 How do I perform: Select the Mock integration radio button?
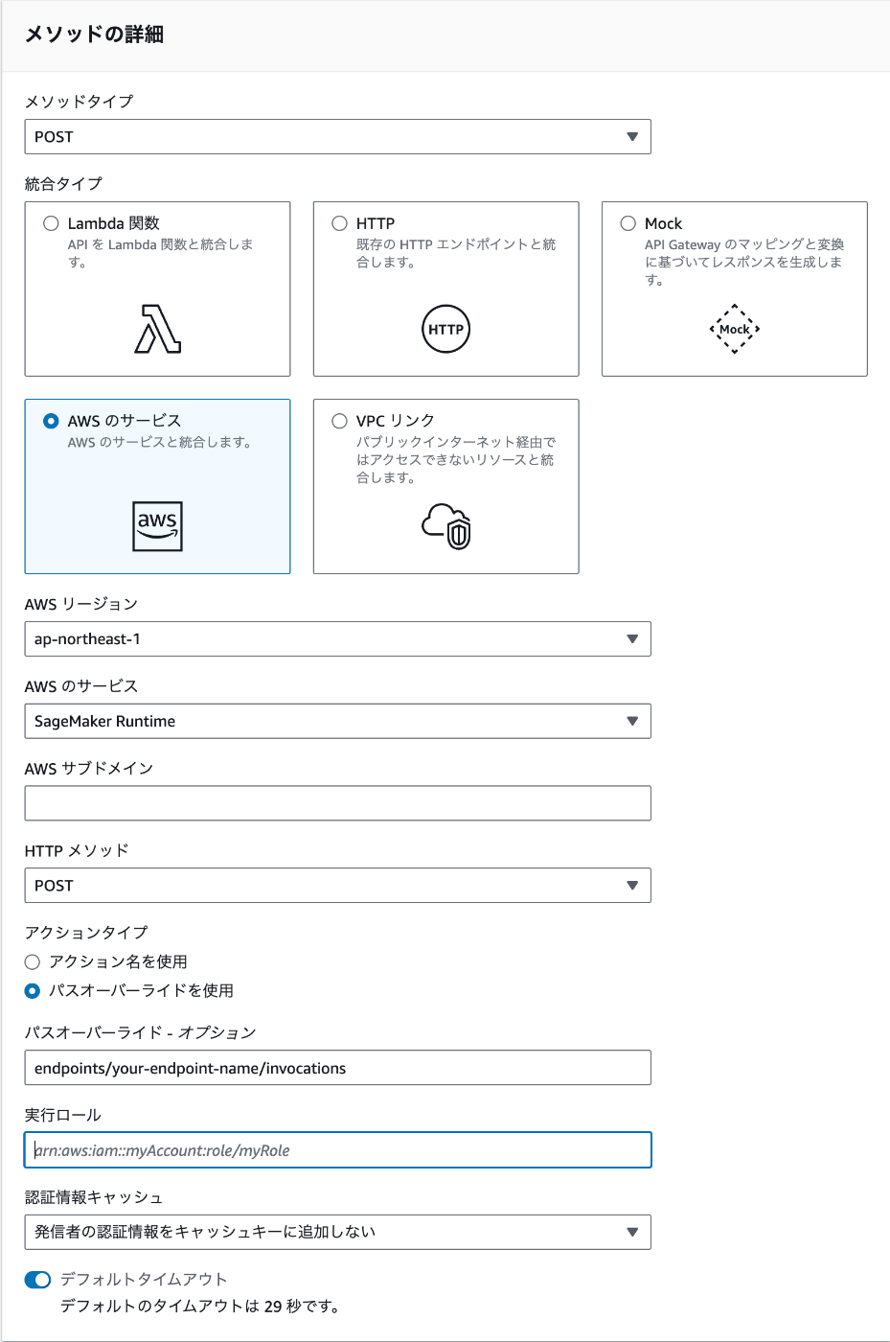click(x=628, y=223)
